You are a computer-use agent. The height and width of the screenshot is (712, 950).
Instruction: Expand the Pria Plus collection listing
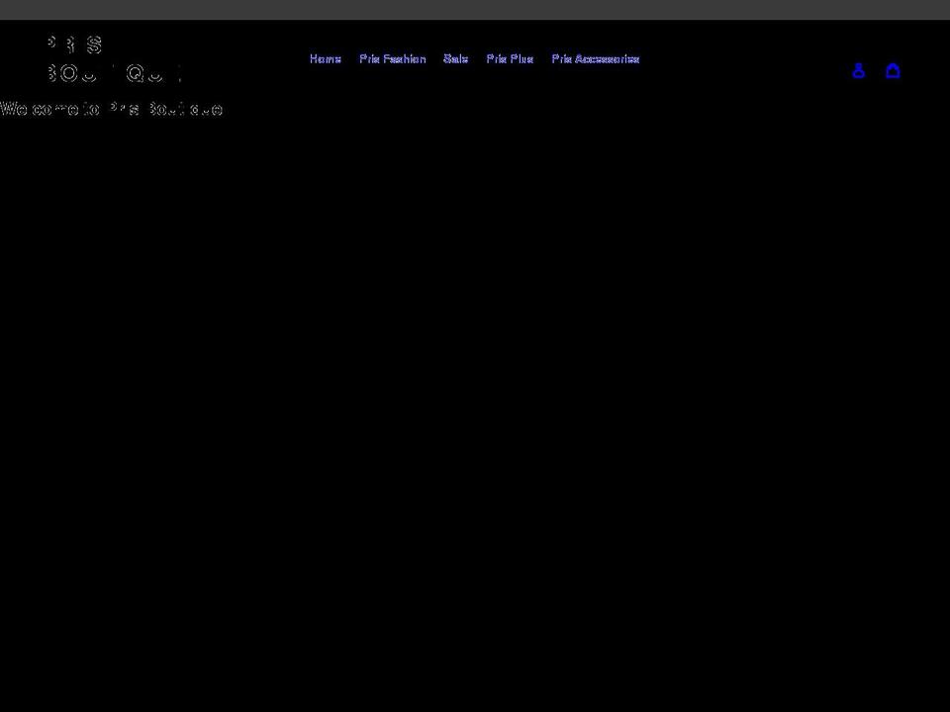tap(509, 58)
